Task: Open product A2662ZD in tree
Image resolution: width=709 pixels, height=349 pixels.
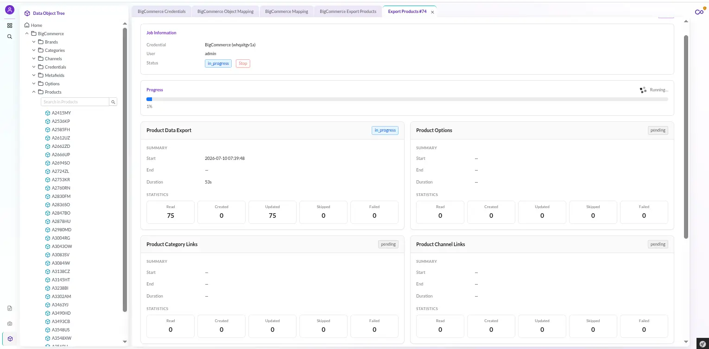Action: click(x=61, y=146)
